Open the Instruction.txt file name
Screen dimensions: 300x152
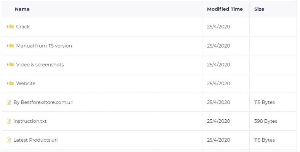pyautogui.click(x=30, y=121)
